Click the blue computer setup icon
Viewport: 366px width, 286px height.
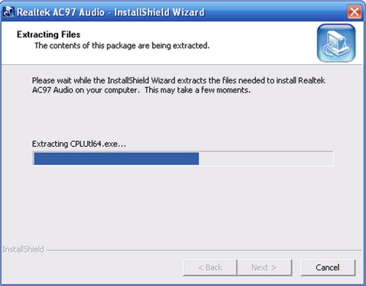tap(336, 43)
